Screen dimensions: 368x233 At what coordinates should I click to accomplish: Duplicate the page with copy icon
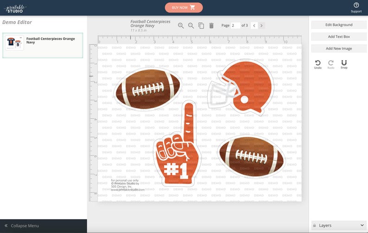pos(201,25)
